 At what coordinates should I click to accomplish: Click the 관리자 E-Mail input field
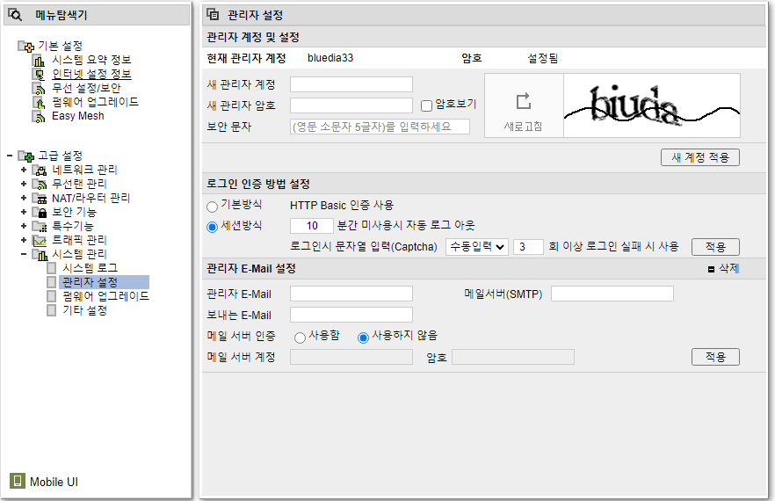click(x=351, y=294)
